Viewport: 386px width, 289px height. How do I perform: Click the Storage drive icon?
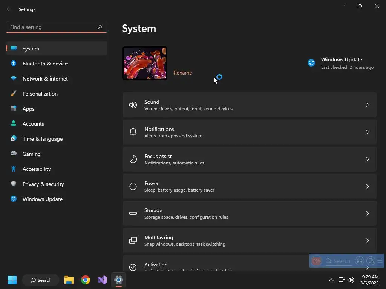click(133, 213)
